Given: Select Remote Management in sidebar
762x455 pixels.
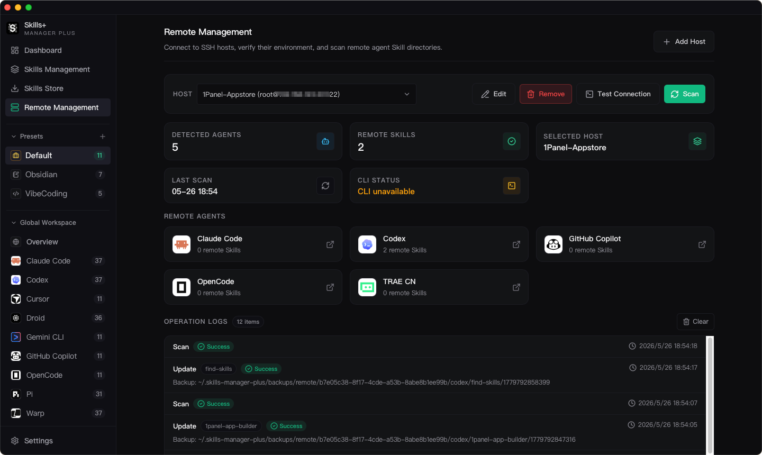Looking at the screenshot, I should 58,107.
